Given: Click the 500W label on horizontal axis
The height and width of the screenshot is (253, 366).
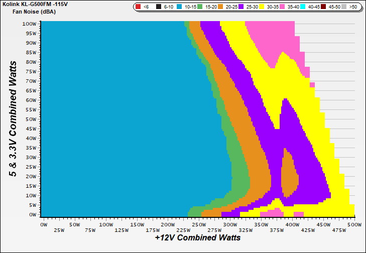Looking at the screenshot, I should pos(354,224).
